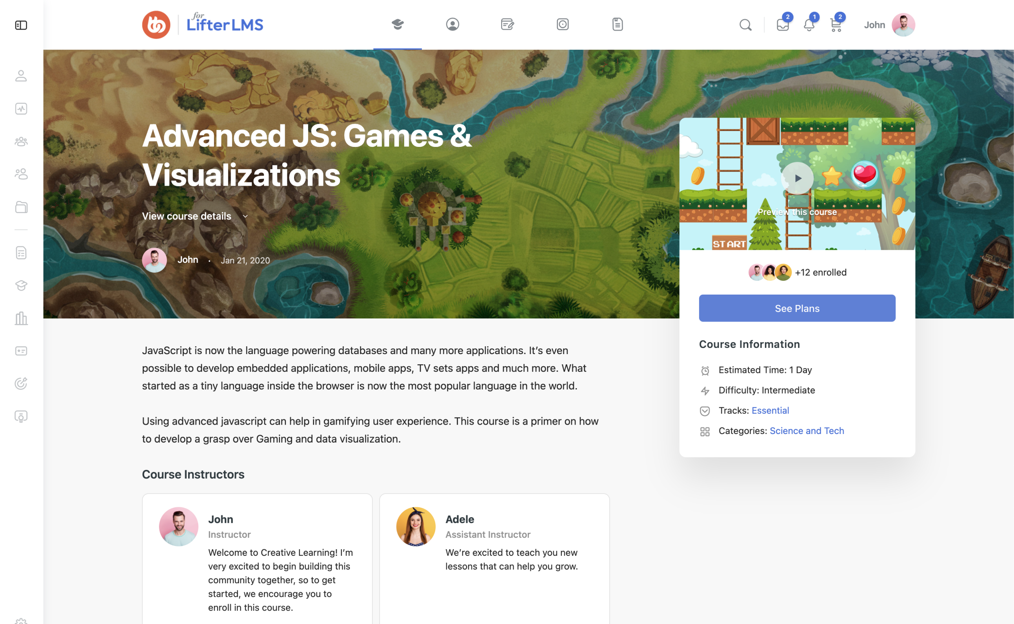Select the blog edit nav tab
Screen dimensions: 1014x624
507,24
